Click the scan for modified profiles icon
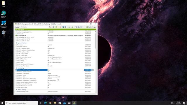 pos(76,27)
